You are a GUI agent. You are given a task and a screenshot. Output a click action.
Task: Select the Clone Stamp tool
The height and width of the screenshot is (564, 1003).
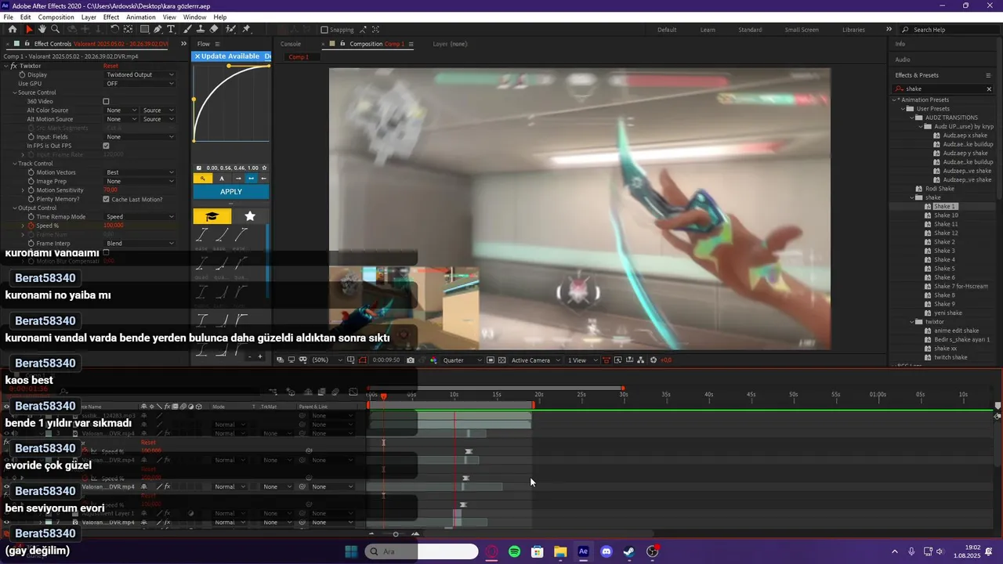pyautogui.click(x=201, y=29)
